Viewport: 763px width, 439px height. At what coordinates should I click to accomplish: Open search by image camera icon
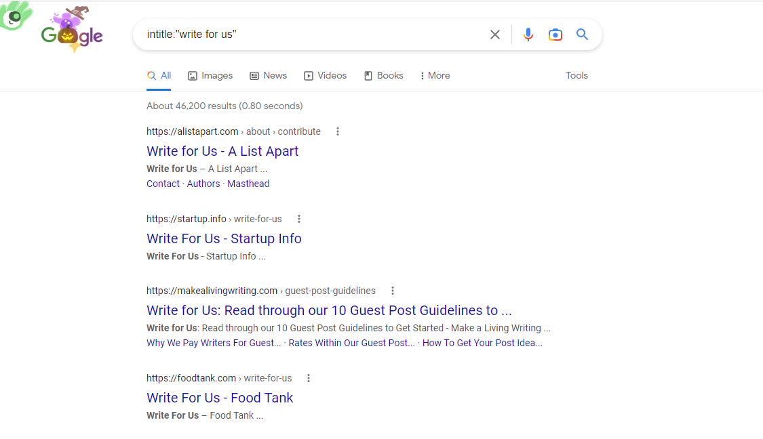coord(555,35)
